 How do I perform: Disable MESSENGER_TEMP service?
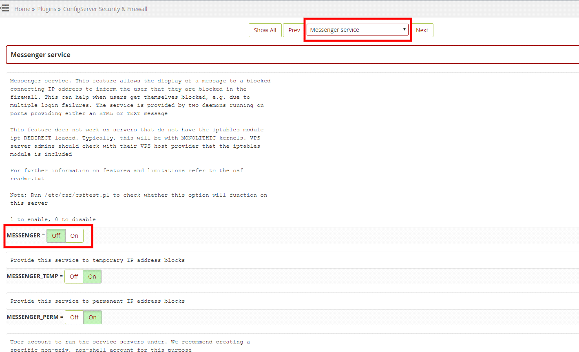(73, 276)
